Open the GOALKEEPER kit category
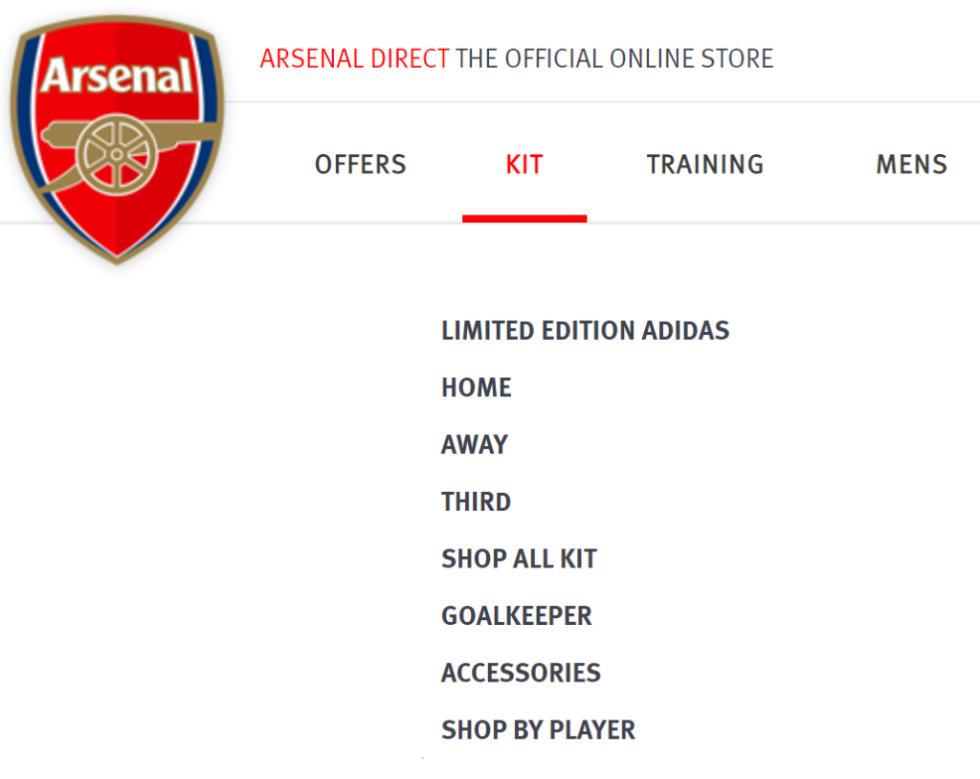 (x=516, y=615)
